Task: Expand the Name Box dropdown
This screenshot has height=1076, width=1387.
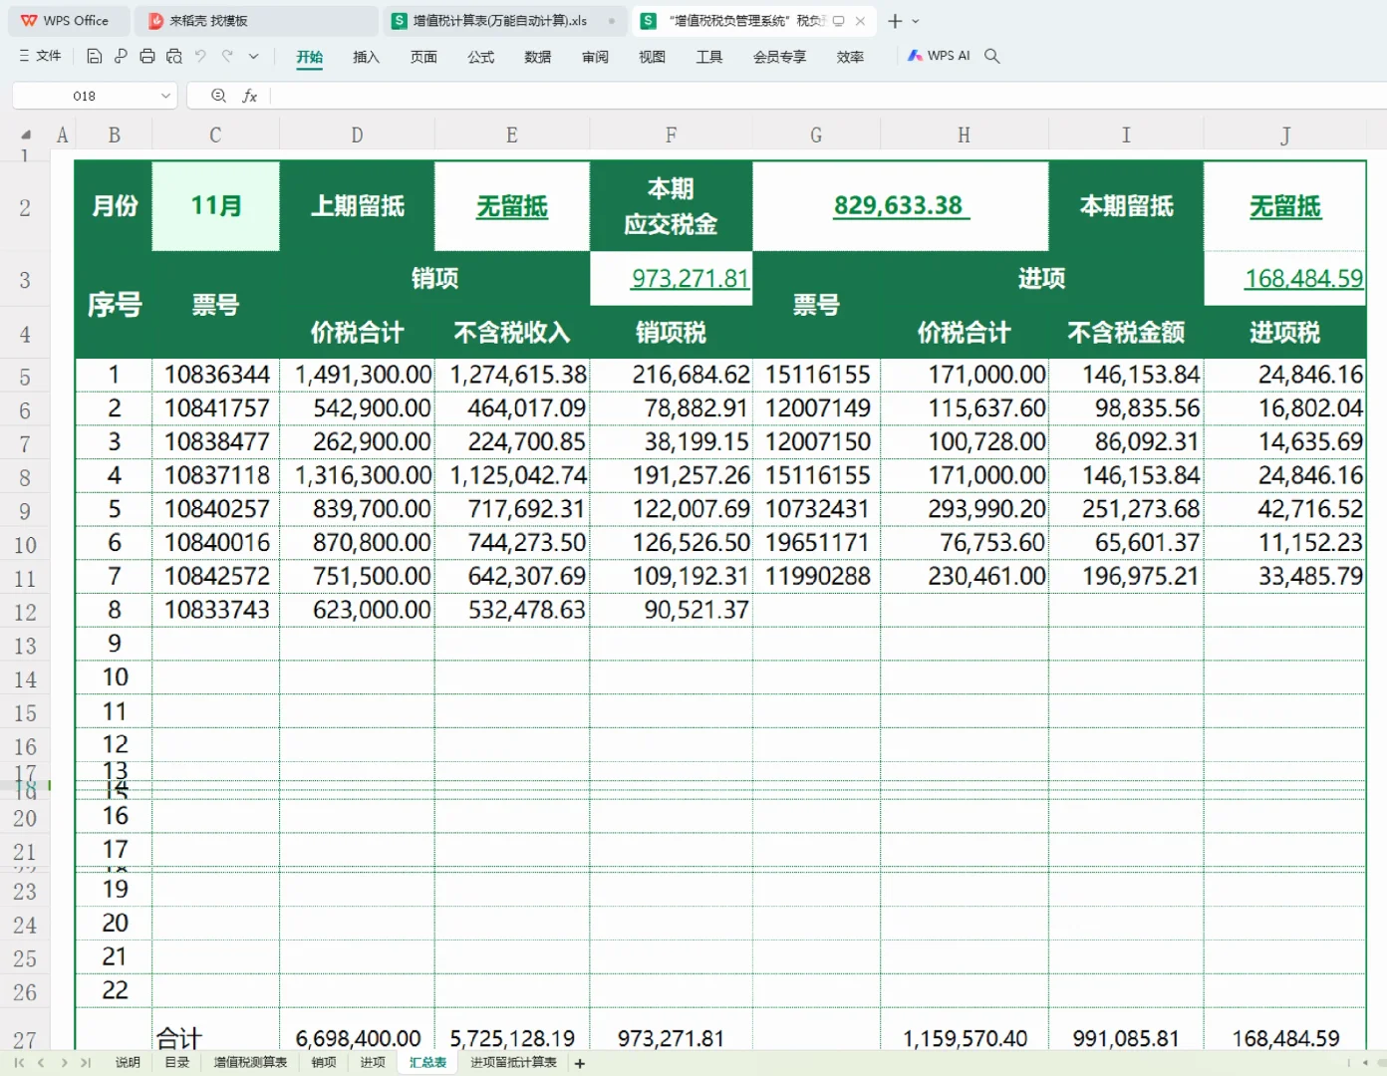Action: pyautogui.click(x=165, y=96)
